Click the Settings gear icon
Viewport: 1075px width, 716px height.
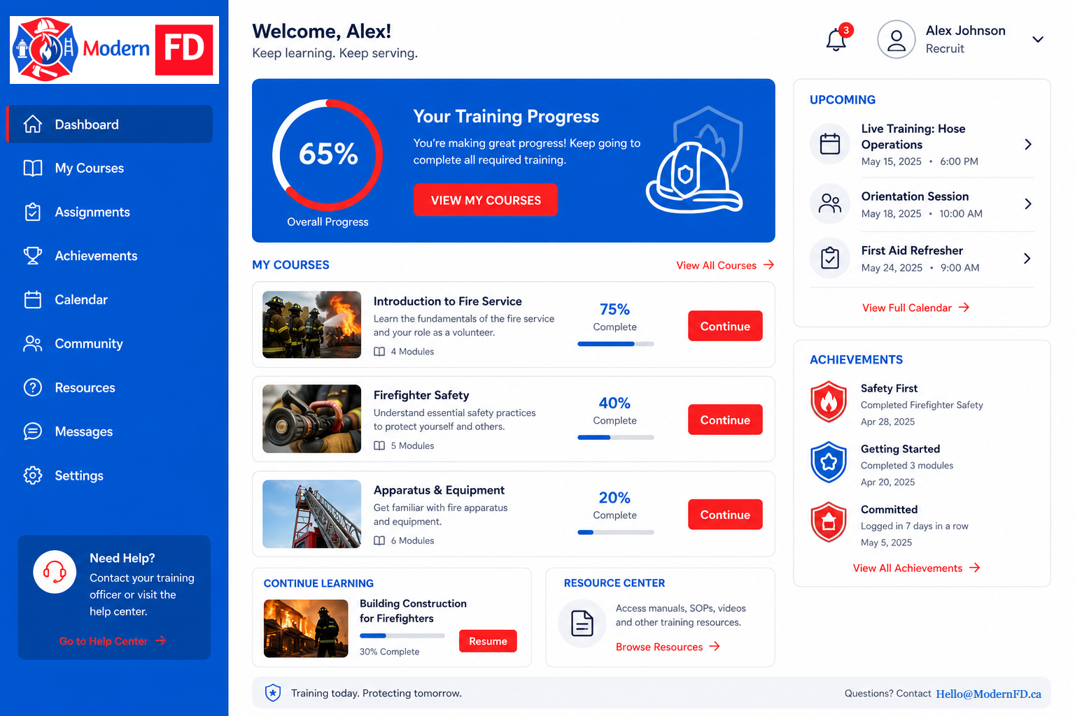coord(33,475)
